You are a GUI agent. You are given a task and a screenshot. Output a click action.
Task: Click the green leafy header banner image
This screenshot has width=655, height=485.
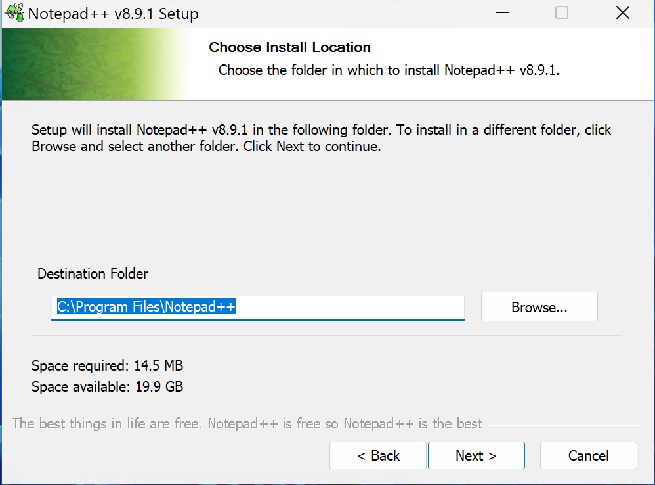click(96, 64)
